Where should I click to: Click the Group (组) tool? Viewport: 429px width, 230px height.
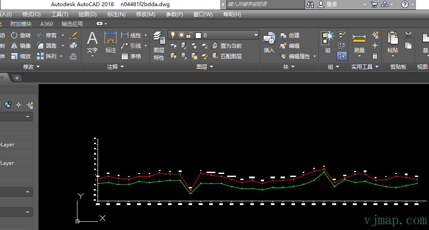point(328,42)
